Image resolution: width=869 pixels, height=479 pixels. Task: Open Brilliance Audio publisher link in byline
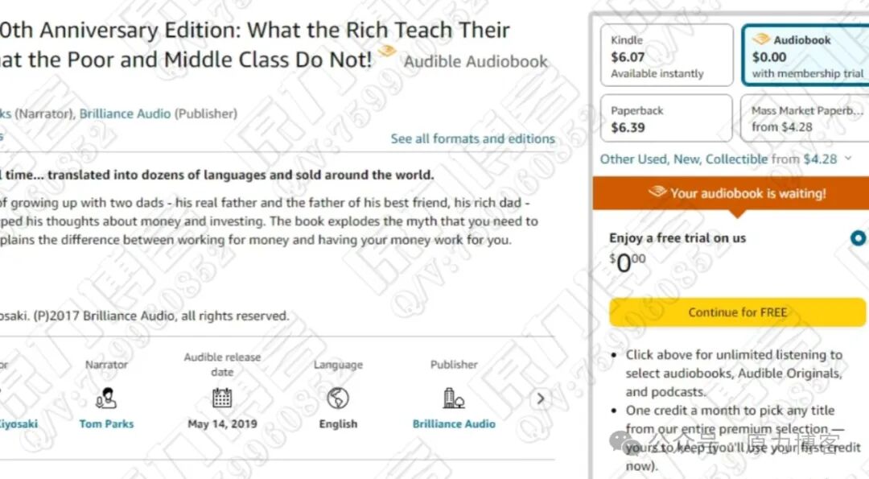point(125,114)
